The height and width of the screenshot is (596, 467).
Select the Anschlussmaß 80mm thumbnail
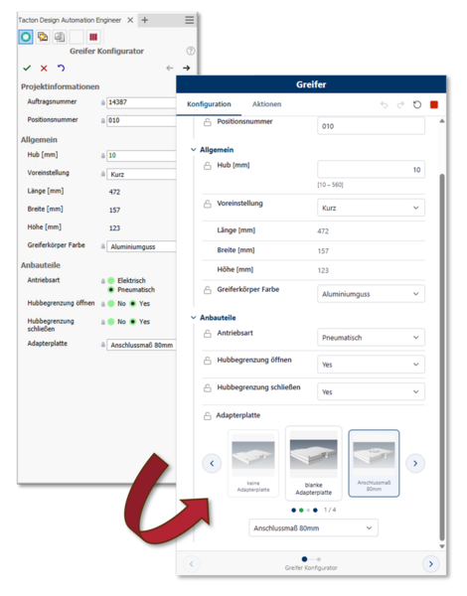coord(374,463)
